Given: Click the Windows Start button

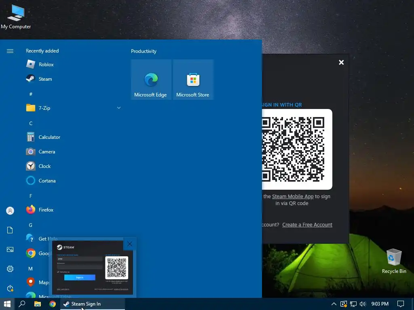Looking at the screenshot, I should (x=7, y=304).
